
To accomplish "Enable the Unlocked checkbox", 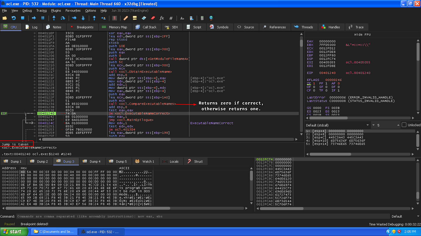I will 404,125.
